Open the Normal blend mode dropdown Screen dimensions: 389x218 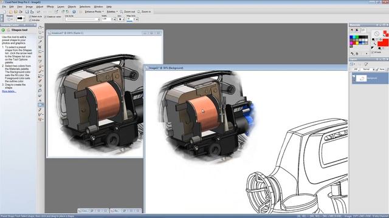pyautogui.click(x=367, y=70)
